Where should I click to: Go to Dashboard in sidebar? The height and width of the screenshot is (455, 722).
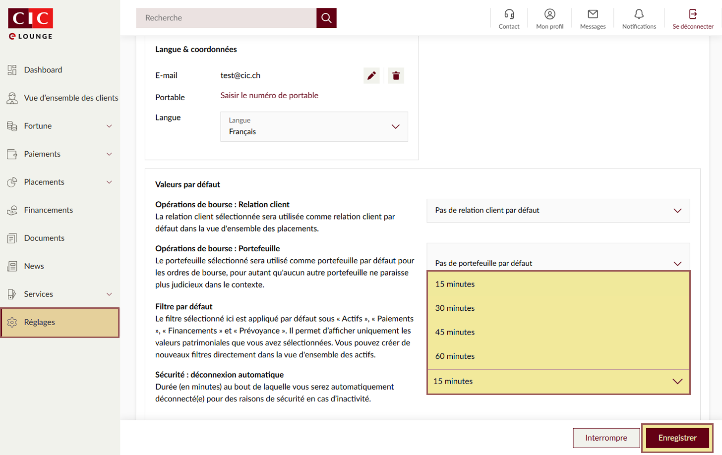coord(43,70)
